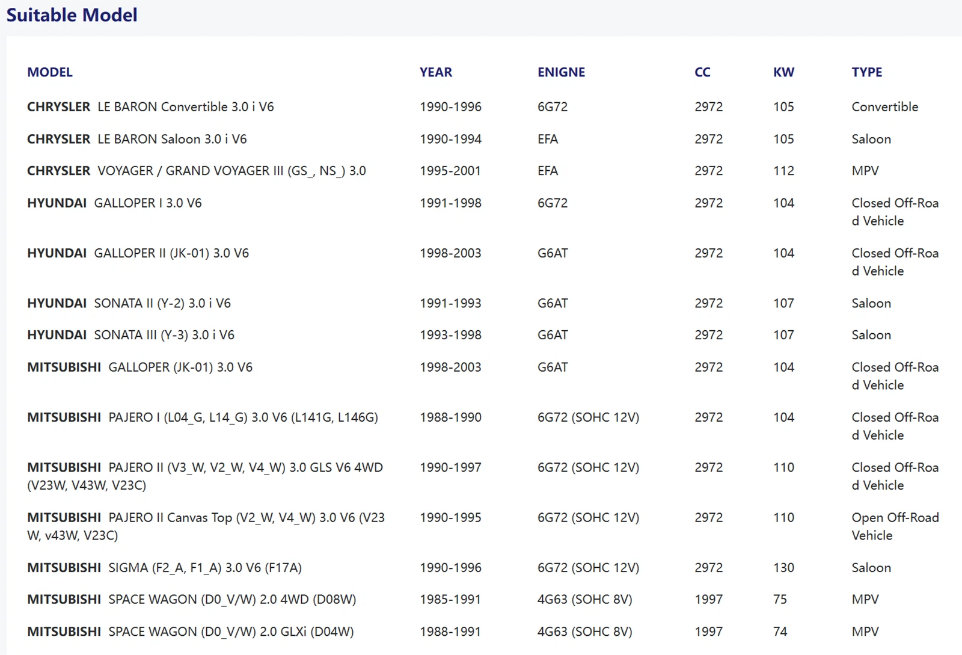Screen dimensions: 962x655
Task: Click MITSUBISHI PAJERO II 3.0 GLS V6 4WD
Action: click(205, 476)
